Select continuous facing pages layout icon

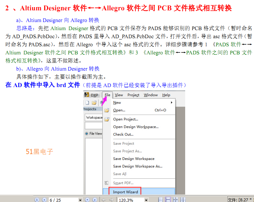click(x=175, y=200)
